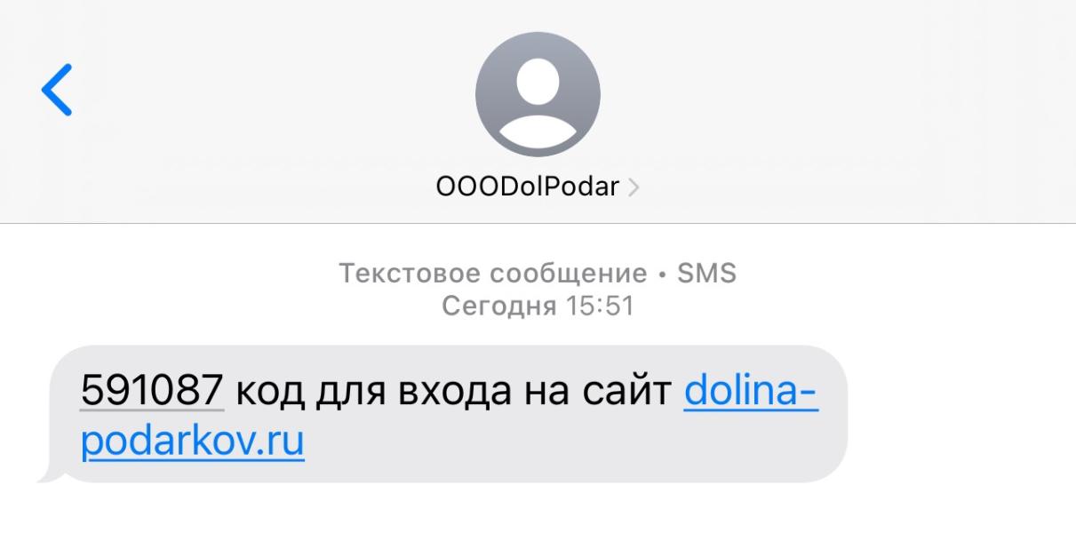This screenshot has width=1076, height=533.
Task: Click the message bubble tail corner
Action: pyautogui.click(x=49, y=475)
